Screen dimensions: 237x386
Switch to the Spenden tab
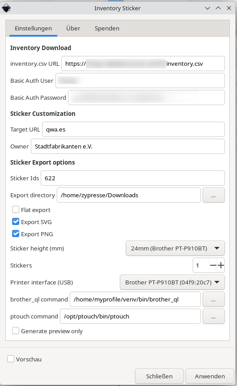coord(107,28)
